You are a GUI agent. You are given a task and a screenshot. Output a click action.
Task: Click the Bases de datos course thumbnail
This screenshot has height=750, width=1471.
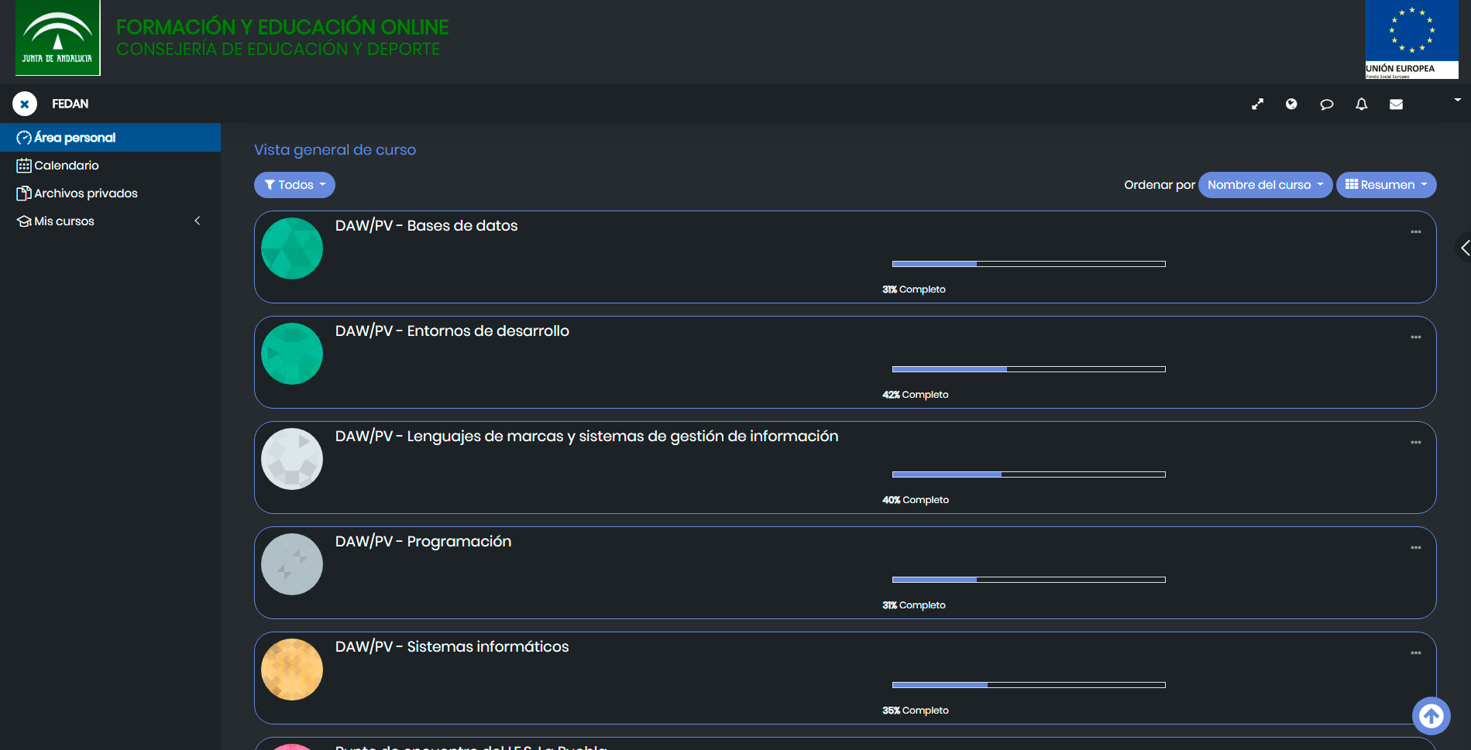click(292, 248)
